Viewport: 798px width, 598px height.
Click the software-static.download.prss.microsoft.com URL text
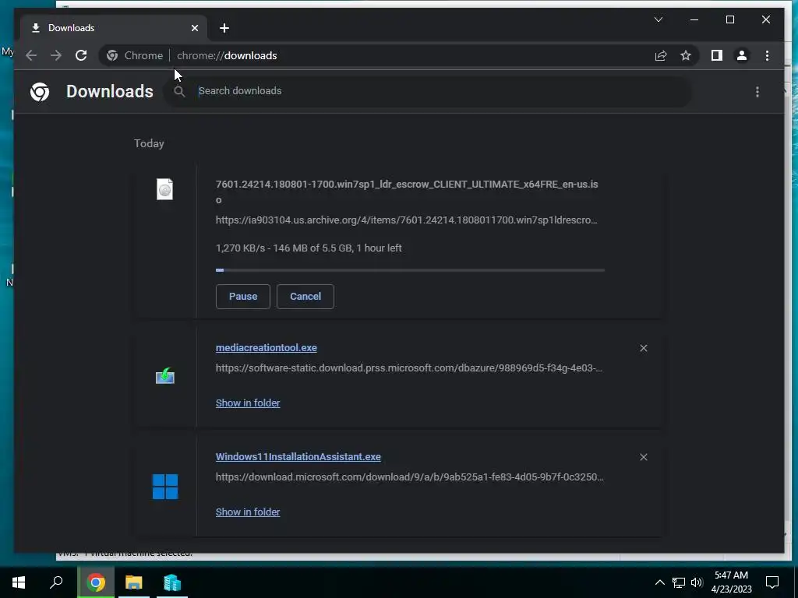pyautogui.click(x=408, y=368)
